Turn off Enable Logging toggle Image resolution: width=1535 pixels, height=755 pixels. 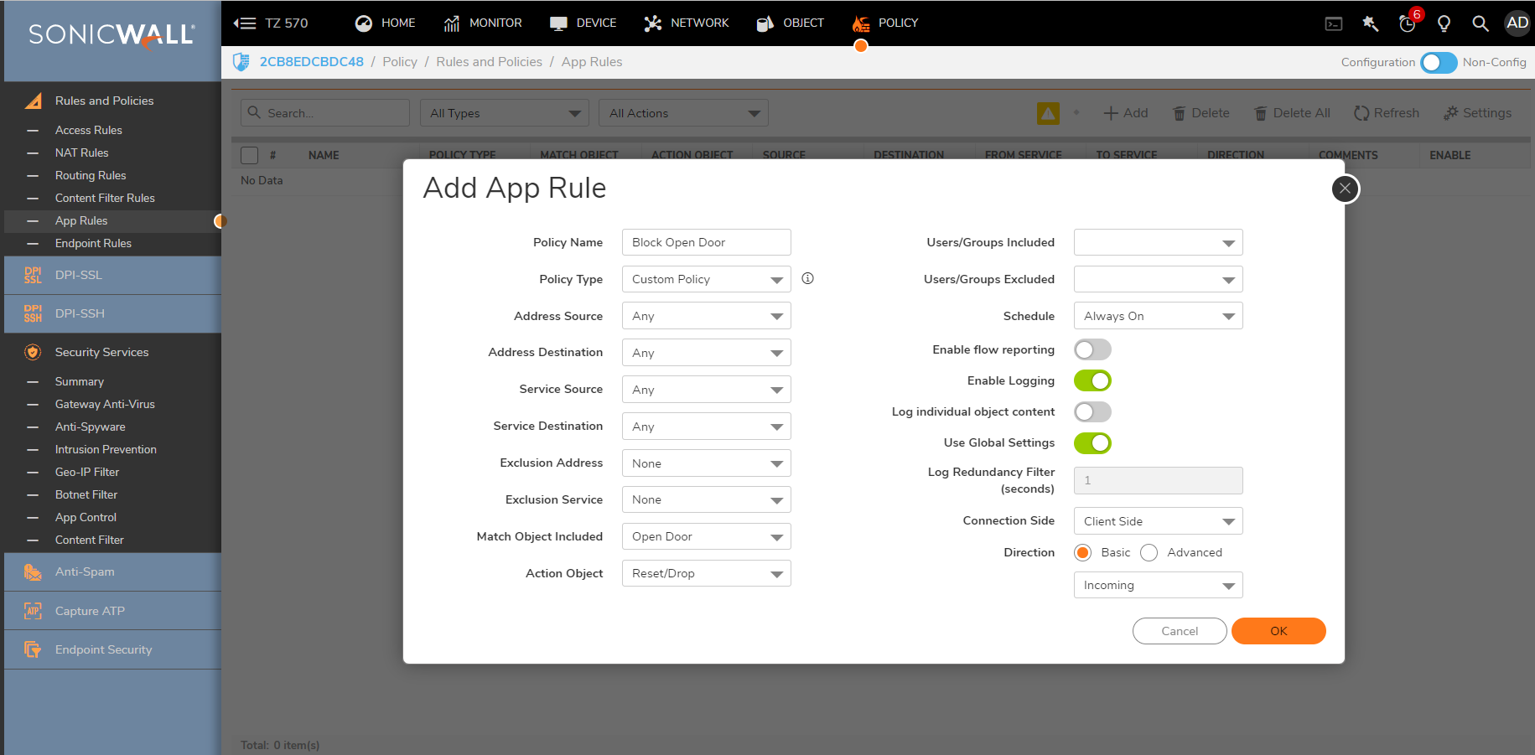tap(1092, 380)
